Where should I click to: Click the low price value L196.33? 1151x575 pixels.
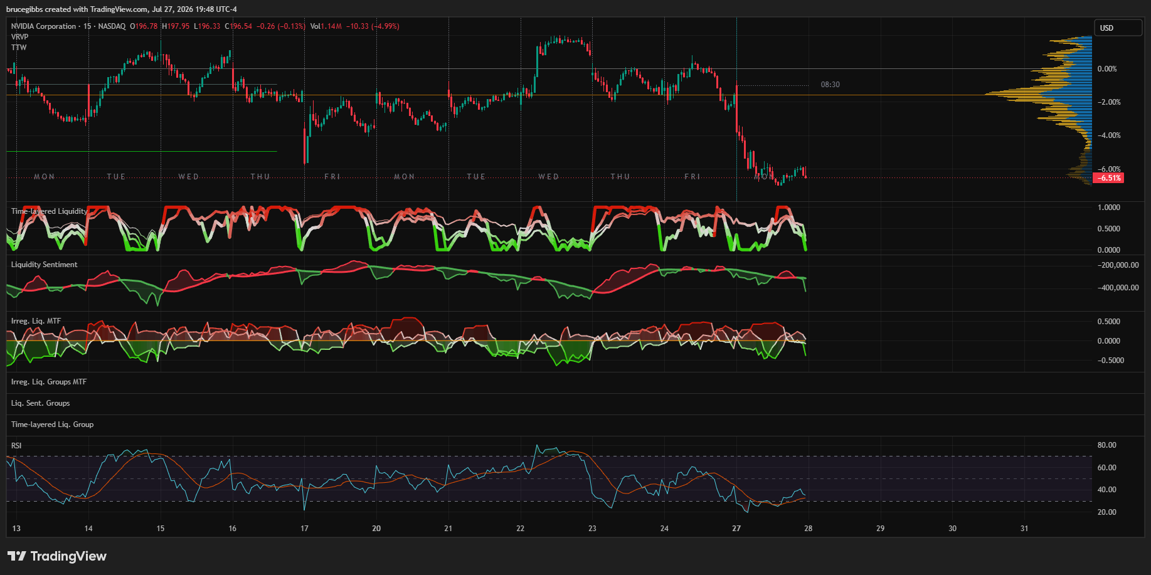pos(207,26)
